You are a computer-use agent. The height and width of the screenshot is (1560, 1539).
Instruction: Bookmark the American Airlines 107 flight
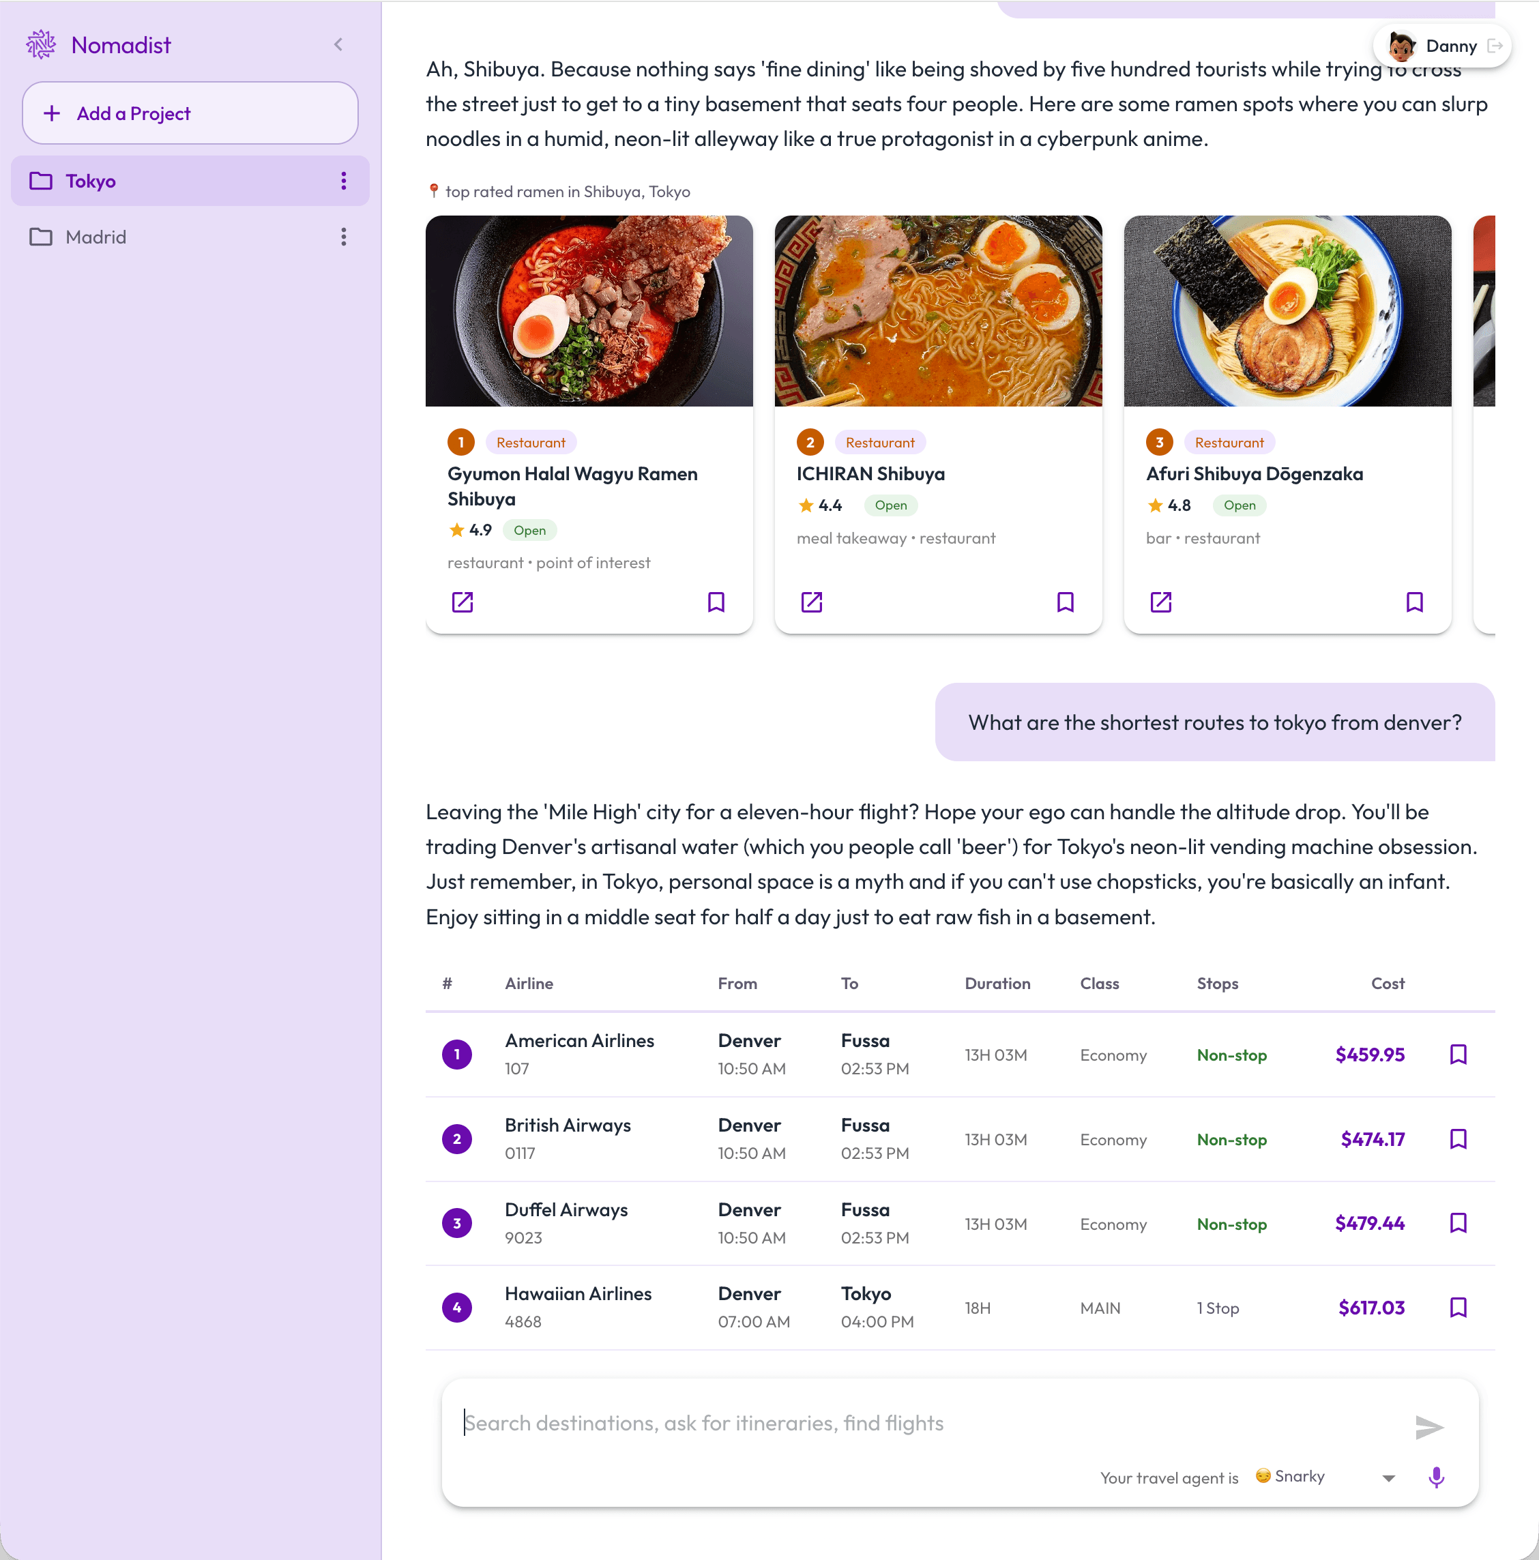coord(1457,1054)
